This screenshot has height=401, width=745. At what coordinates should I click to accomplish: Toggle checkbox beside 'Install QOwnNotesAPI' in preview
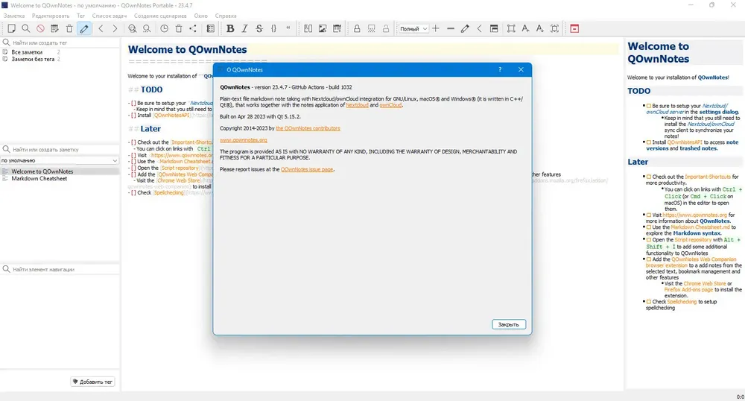pyautogui.click(x=649, y=142)
